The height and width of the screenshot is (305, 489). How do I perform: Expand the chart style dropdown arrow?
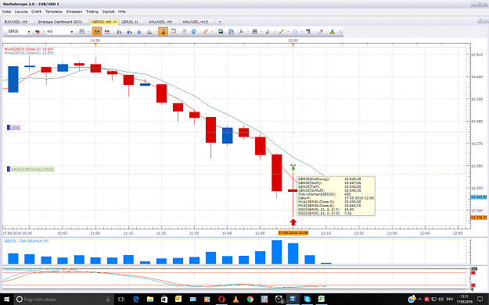point(88,32)
